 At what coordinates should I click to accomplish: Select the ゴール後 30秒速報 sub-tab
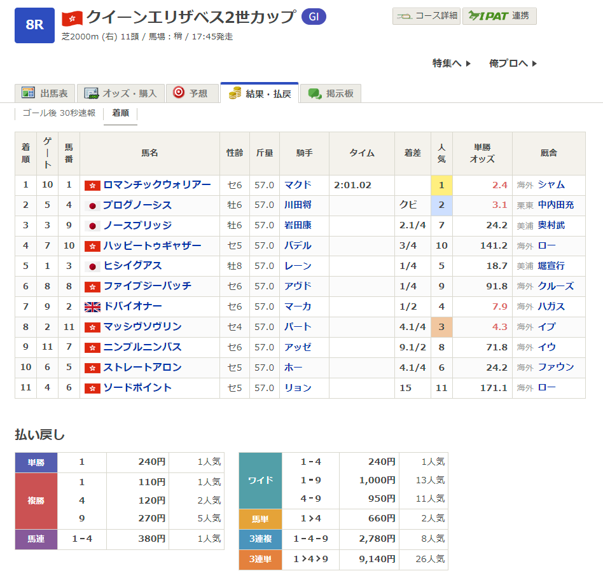point(59,113)
